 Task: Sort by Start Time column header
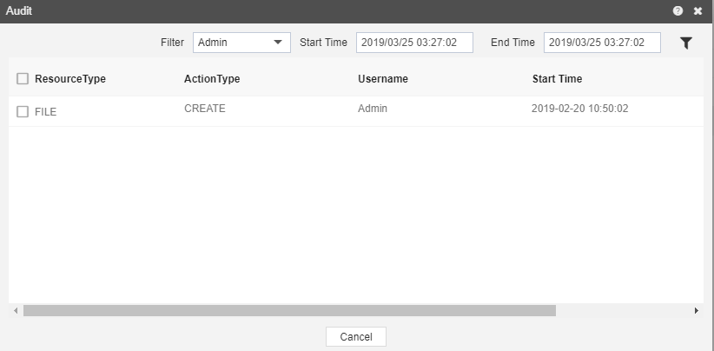[558, 79]
